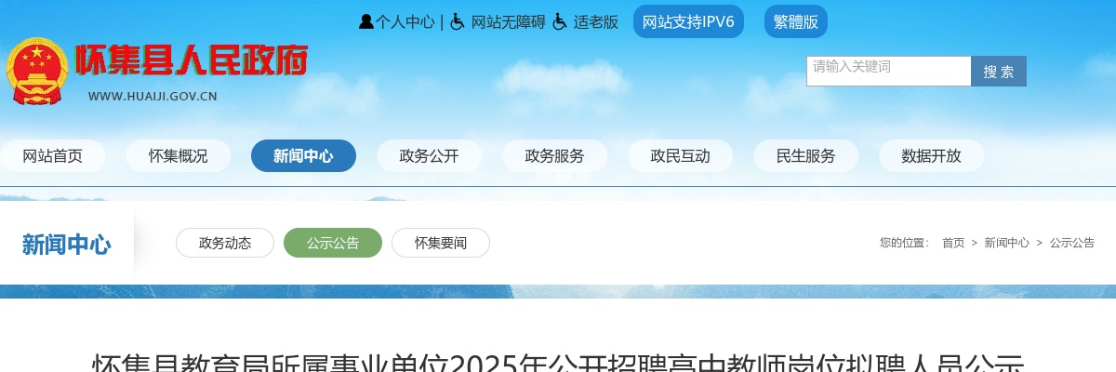This screenshot has height=372, width=1116.
Task: Switch to 政务动态 tab
Action: tap(225, 243)
